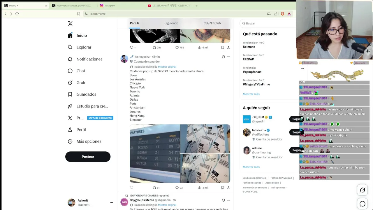Reload the page

pos(17,14)
